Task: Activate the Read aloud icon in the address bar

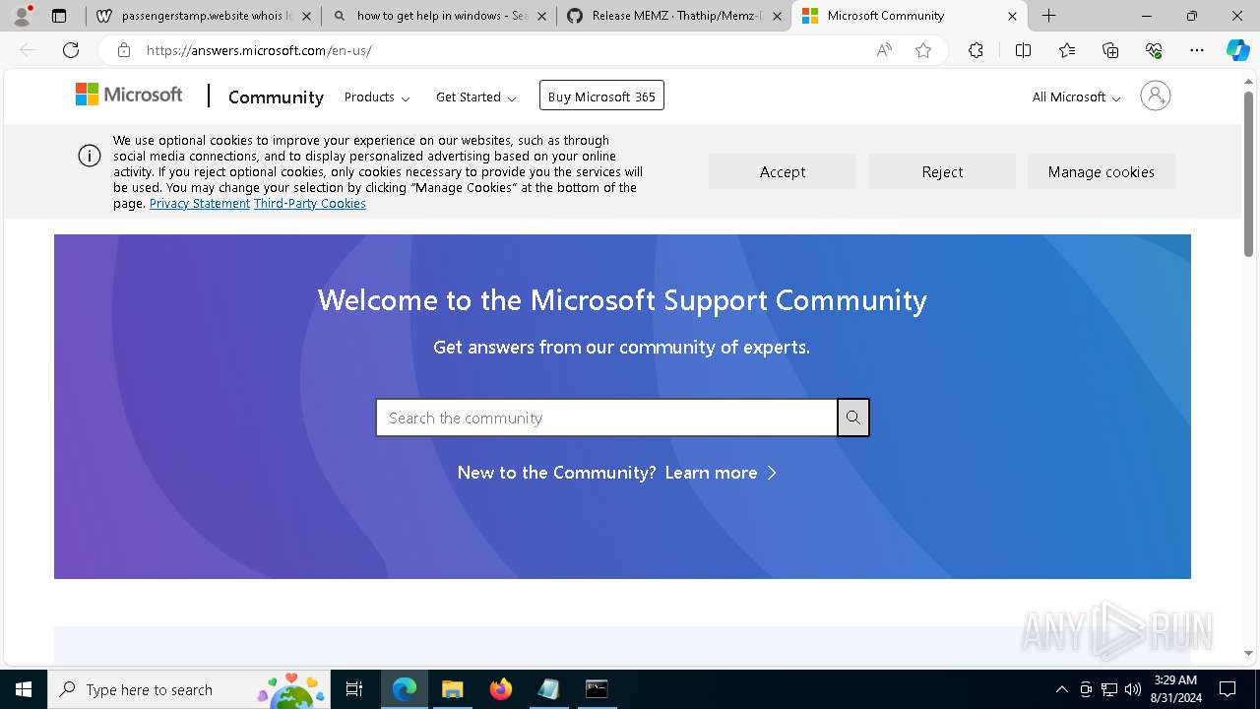Action: coord(884,50)
